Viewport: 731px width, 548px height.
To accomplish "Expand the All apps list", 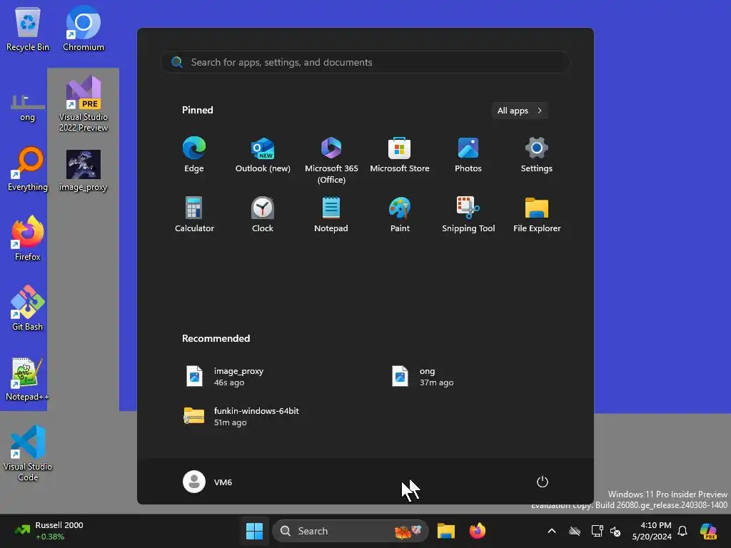I will [520, 111].
